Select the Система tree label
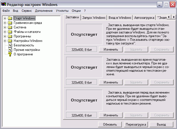Image resolution: width=177 pixels, height=129 pixels. pos(20,27)
